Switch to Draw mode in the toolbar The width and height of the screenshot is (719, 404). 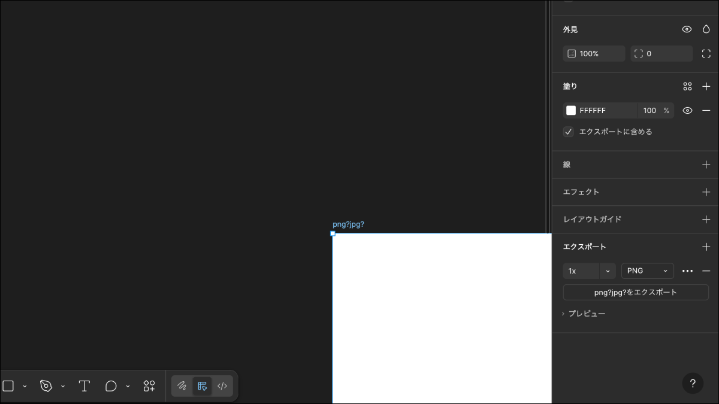click(x=182, y=386)
